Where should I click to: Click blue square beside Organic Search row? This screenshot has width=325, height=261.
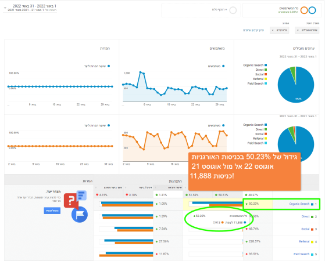click(x=312, y=204)
